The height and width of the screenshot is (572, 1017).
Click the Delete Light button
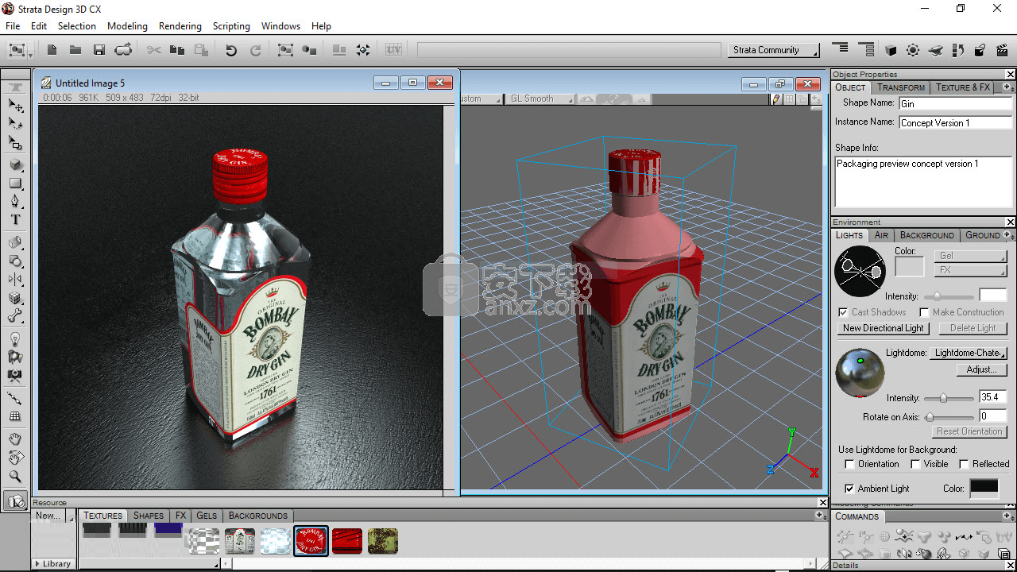pyautogui.click(x=973, y=328)
